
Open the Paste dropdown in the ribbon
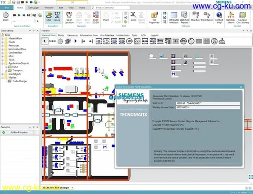pos(106,20)
